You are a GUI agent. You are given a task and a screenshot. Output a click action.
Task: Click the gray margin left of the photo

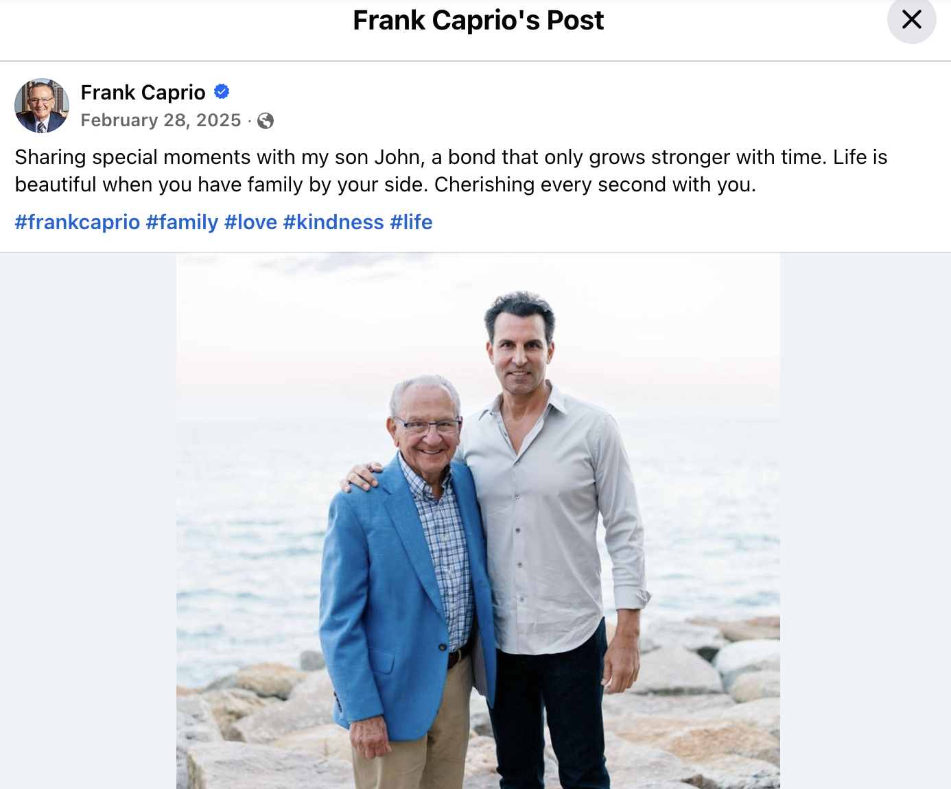point(88,520)
